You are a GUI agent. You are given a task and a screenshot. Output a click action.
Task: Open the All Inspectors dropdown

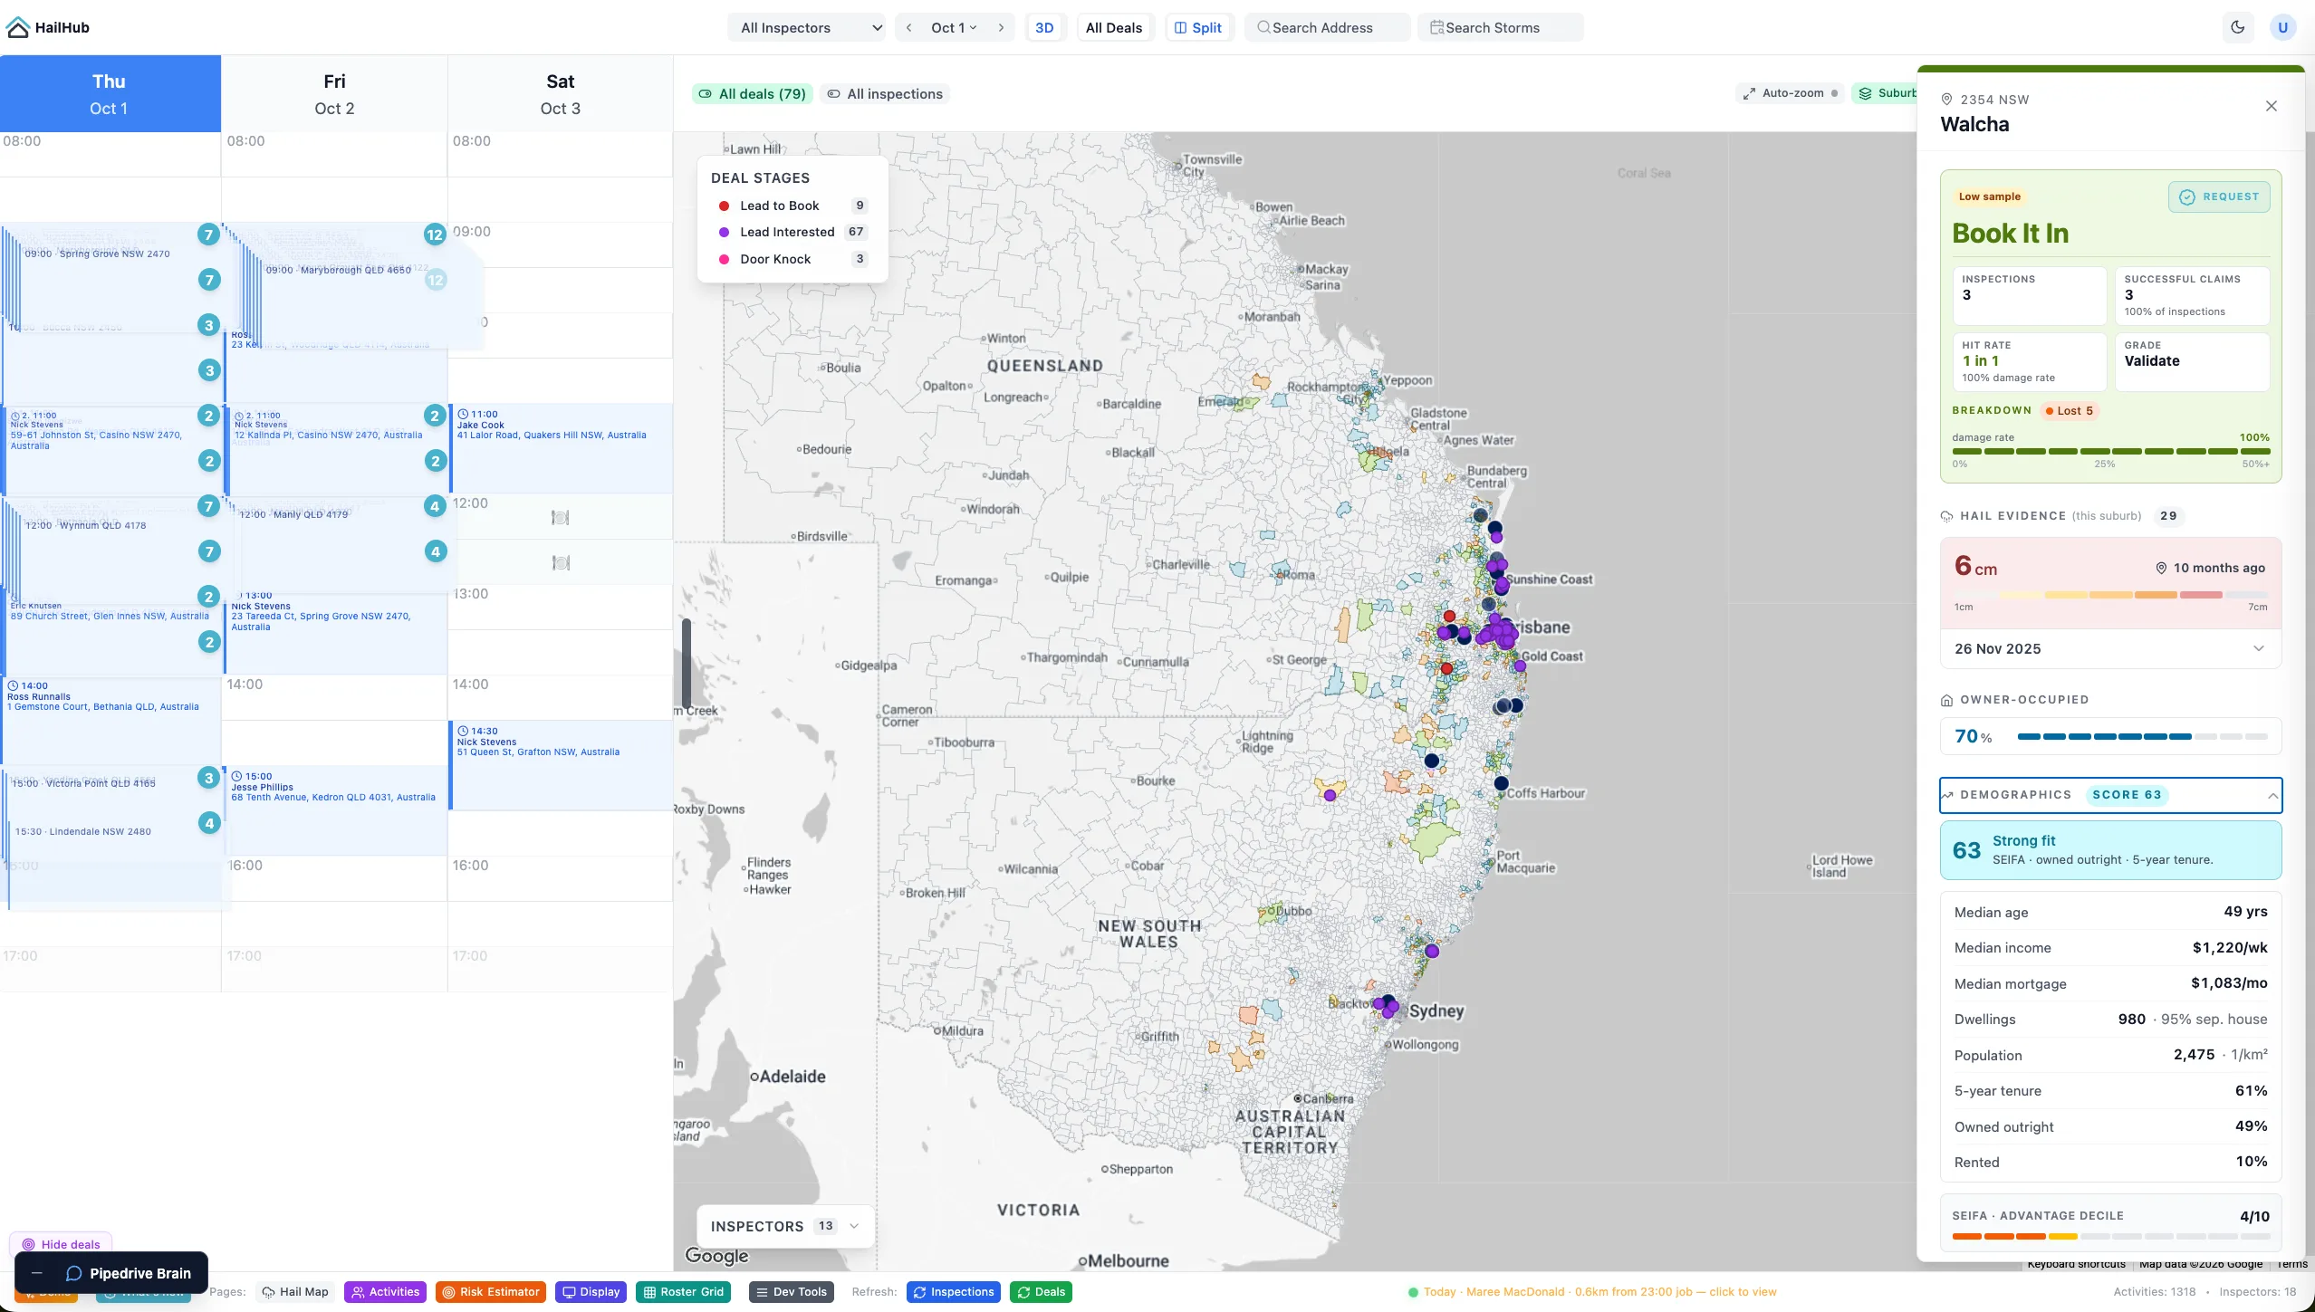tap(809, 27)
